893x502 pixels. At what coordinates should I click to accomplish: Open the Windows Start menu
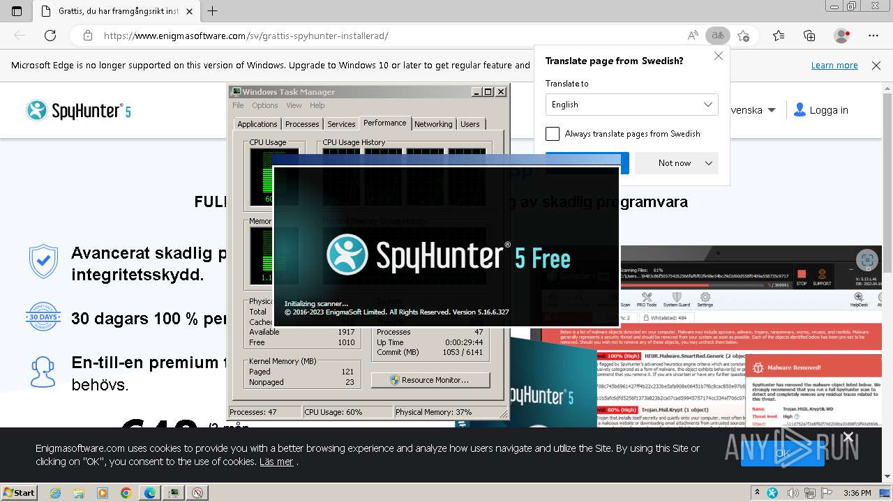(x=20, y=493)
